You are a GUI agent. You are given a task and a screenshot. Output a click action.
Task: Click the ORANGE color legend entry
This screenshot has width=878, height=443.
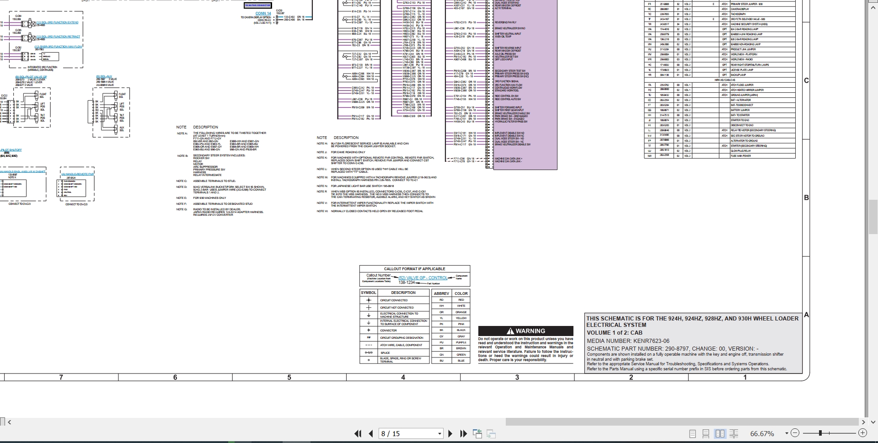pos(461,312)
